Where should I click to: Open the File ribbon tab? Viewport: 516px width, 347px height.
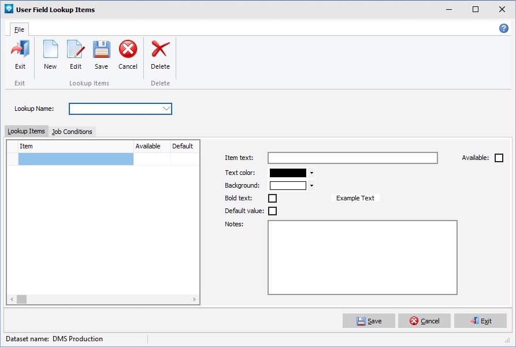pyautogui.click(x=19, y=29)
